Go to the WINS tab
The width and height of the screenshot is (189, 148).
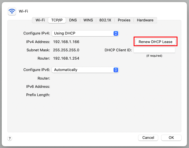click(88, 20)
